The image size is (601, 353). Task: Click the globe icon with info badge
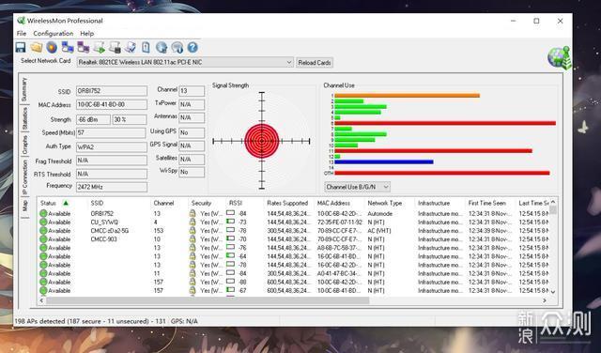pyautogui.click(x=177, y=48)
